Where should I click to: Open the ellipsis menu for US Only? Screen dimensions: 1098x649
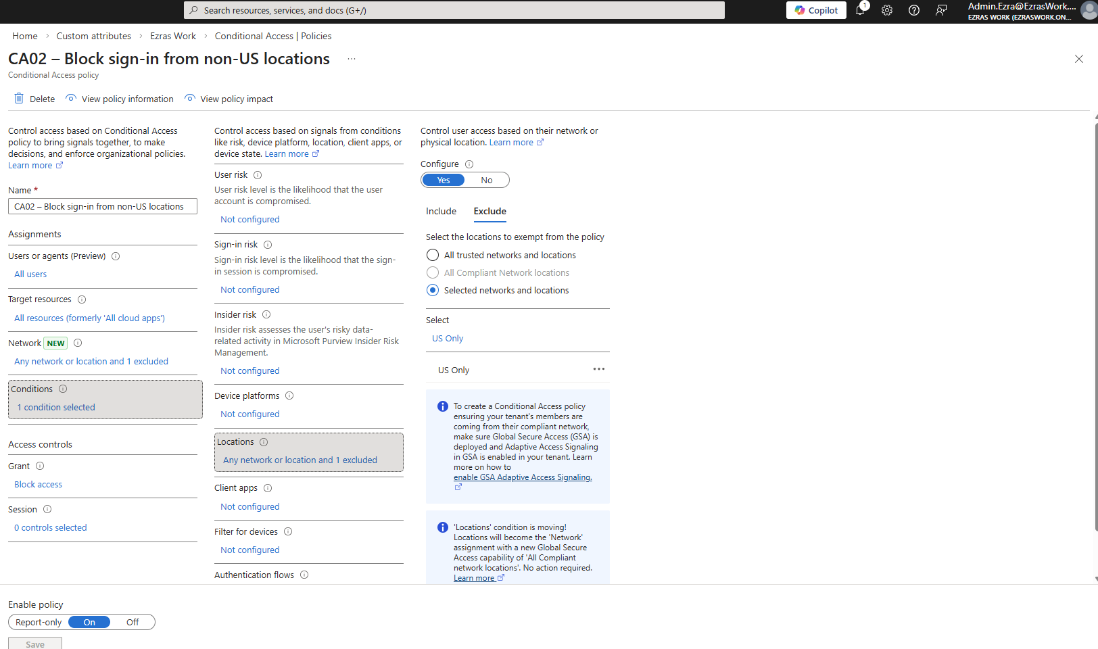(598, 369)
